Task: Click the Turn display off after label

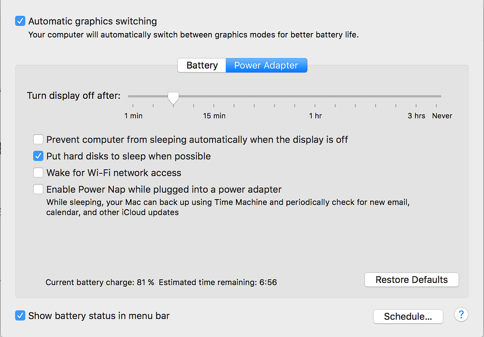Action: click(74, 96)
